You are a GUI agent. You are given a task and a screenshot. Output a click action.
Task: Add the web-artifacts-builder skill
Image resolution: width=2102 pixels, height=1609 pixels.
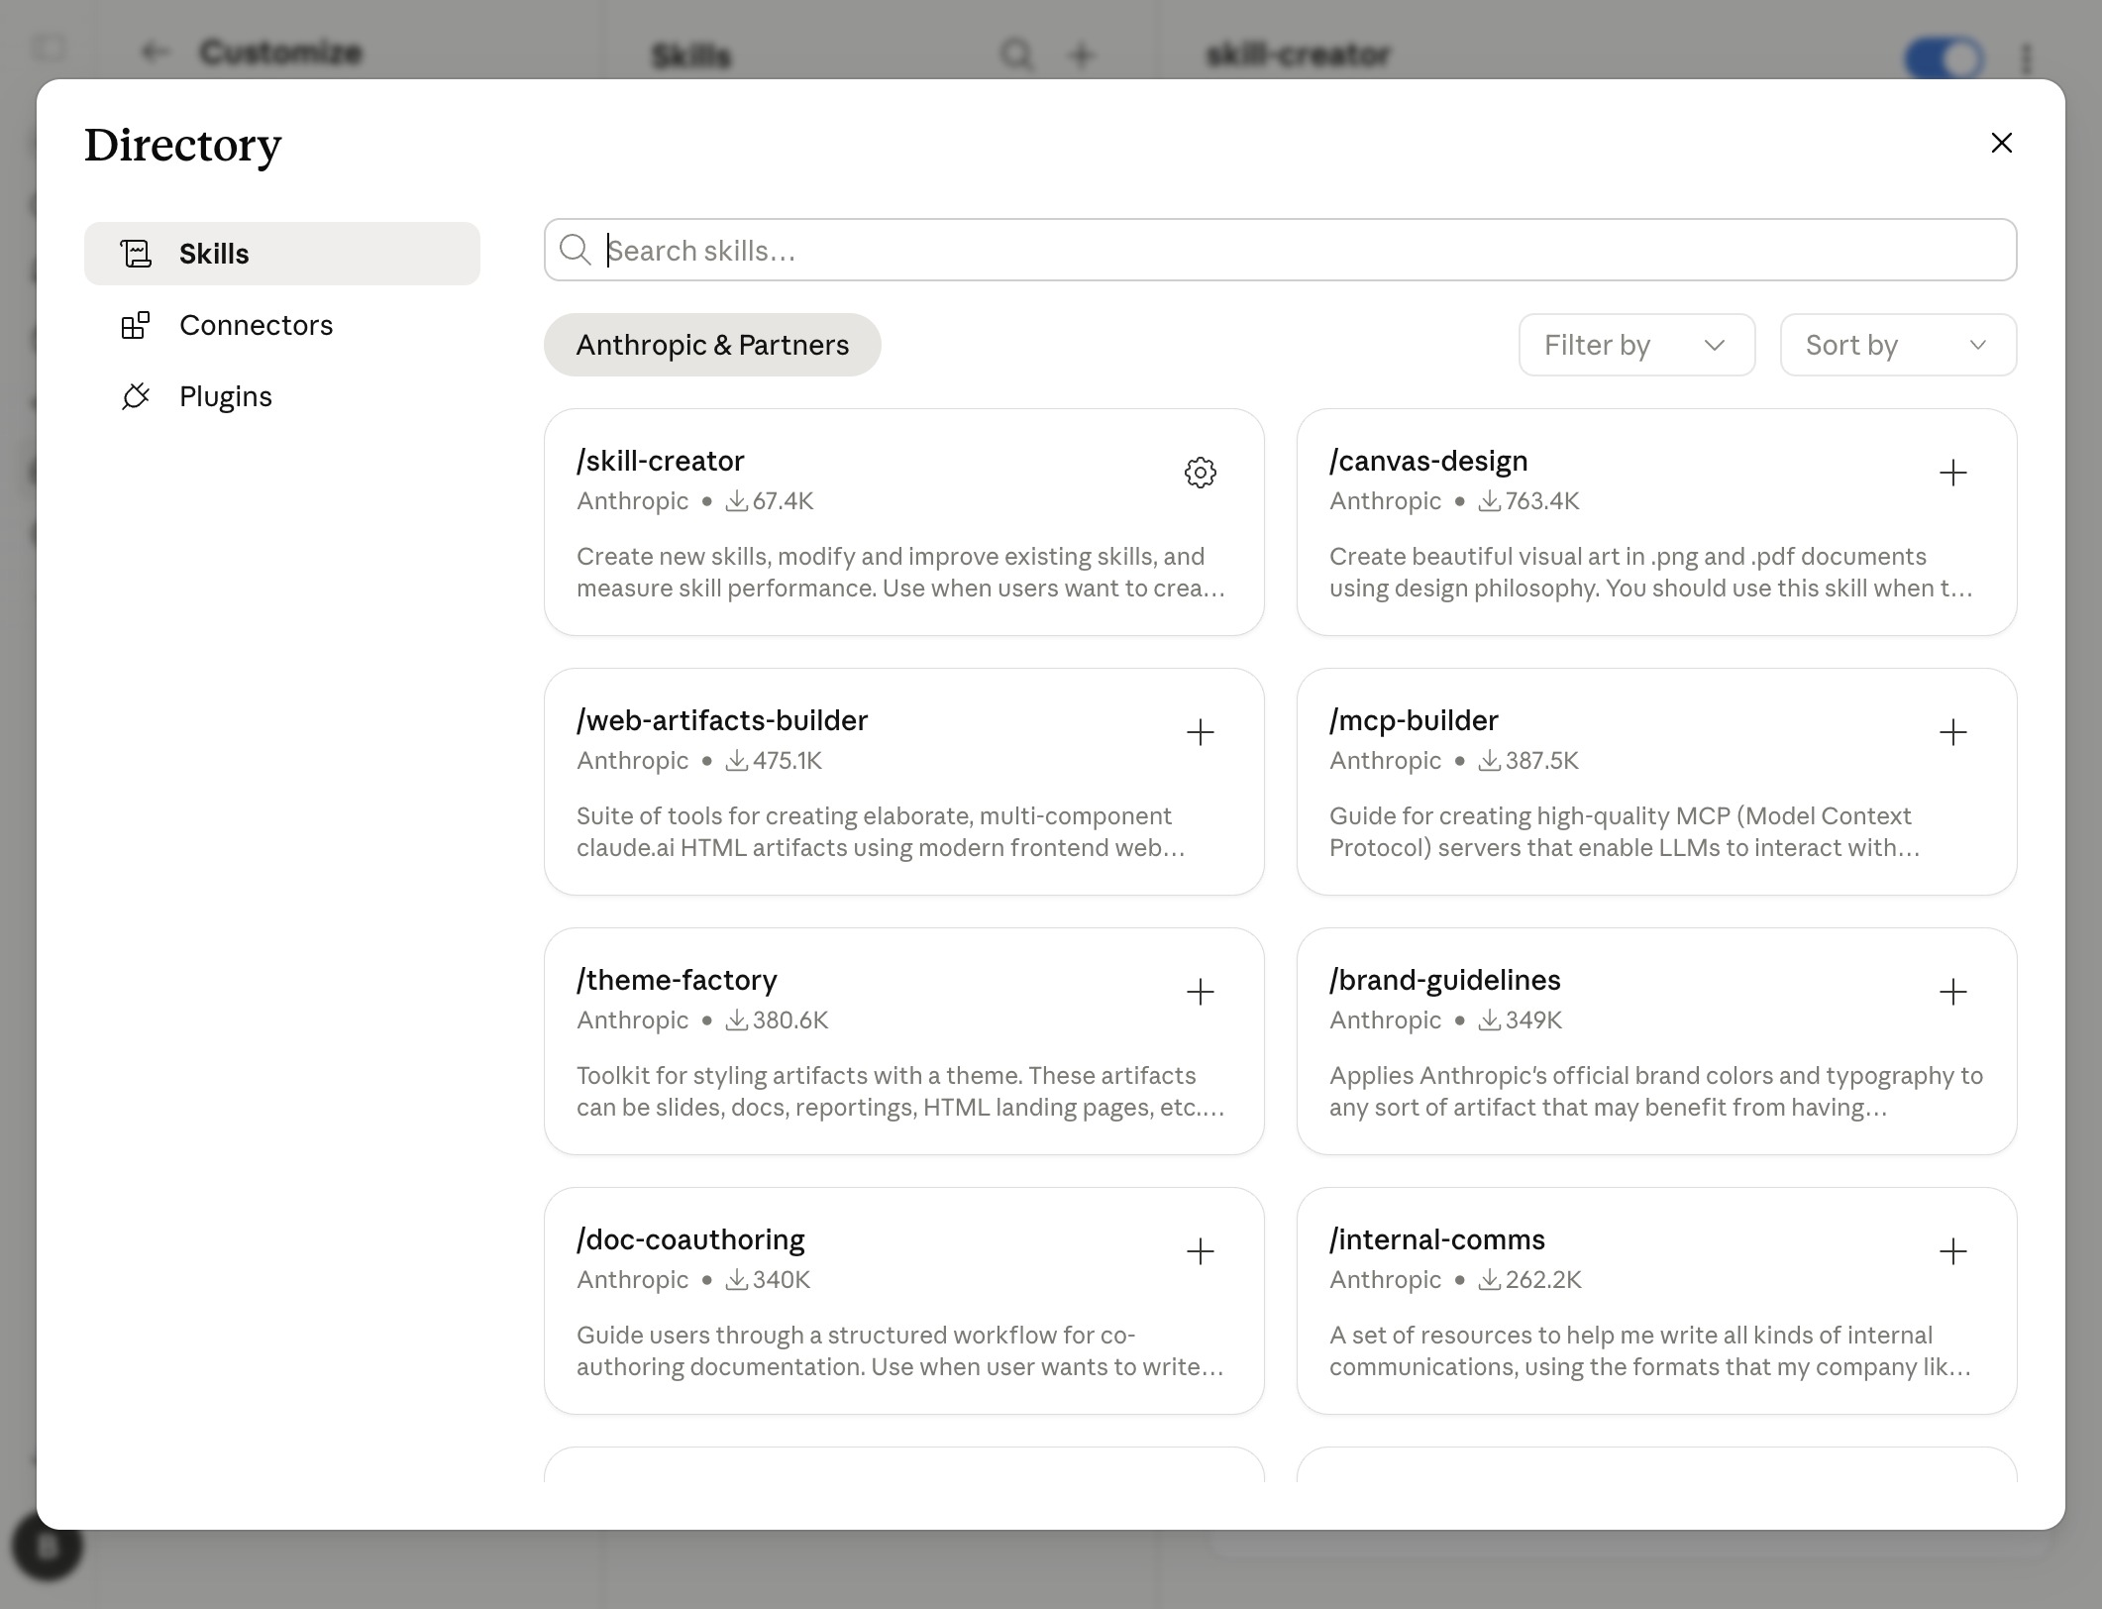point(1200,732)
